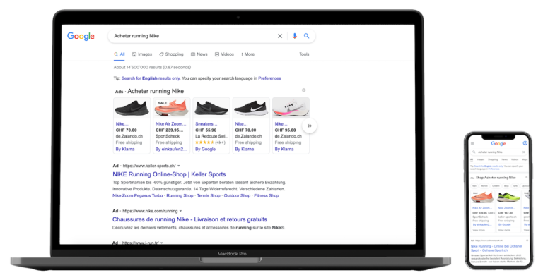This screenshot has width=543, height=280.
Task: Select the Men filter chip on phone
Action: tap(475, 185)
